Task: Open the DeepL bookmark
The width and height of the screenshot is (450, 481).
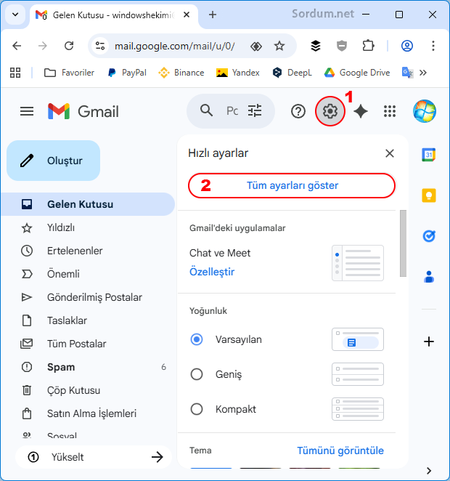Action: click(292, 73)
